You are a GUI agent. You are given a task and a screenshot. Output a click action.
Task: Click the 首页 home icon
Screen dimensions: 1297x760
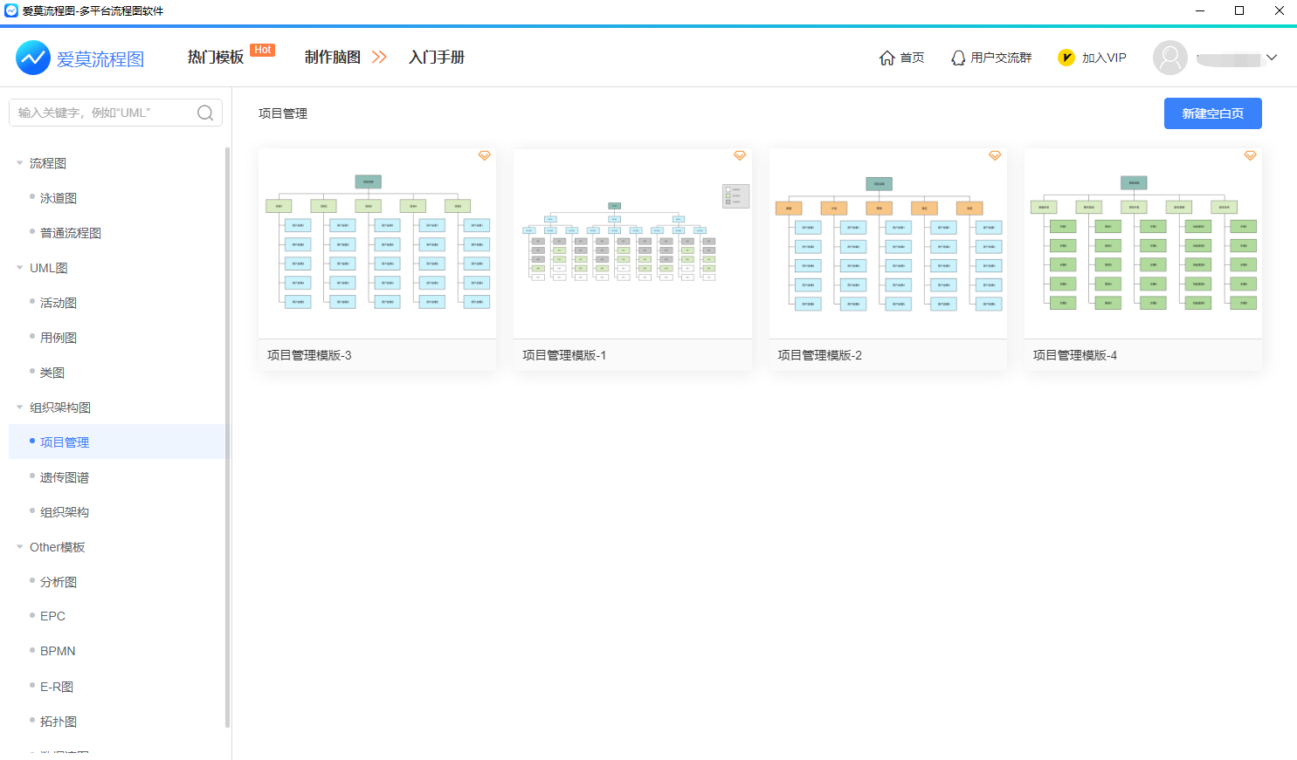887,58
